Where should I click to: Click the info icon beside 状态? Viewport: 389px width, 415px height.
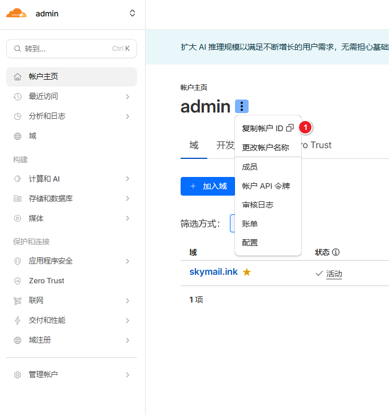(x=336, y=252)
